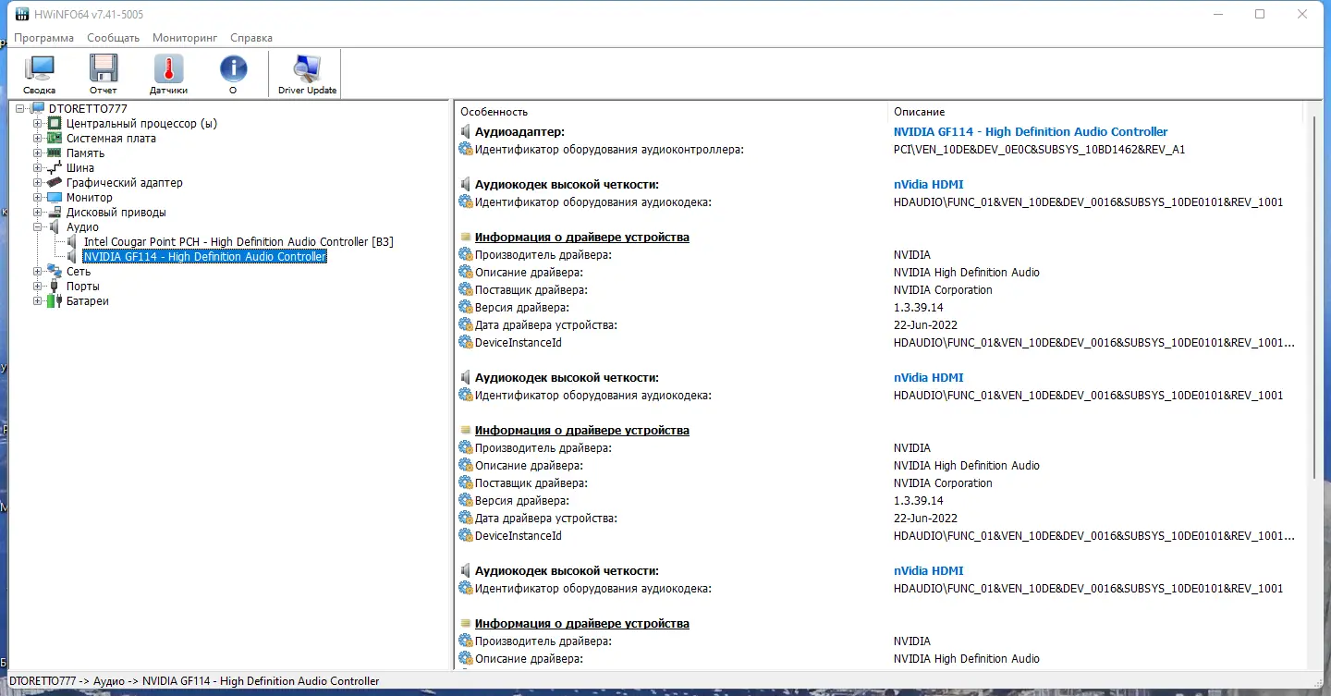Maximize the HWiNFO64 window
This screenshot has height=696, width=1331.
(1260, 14)
